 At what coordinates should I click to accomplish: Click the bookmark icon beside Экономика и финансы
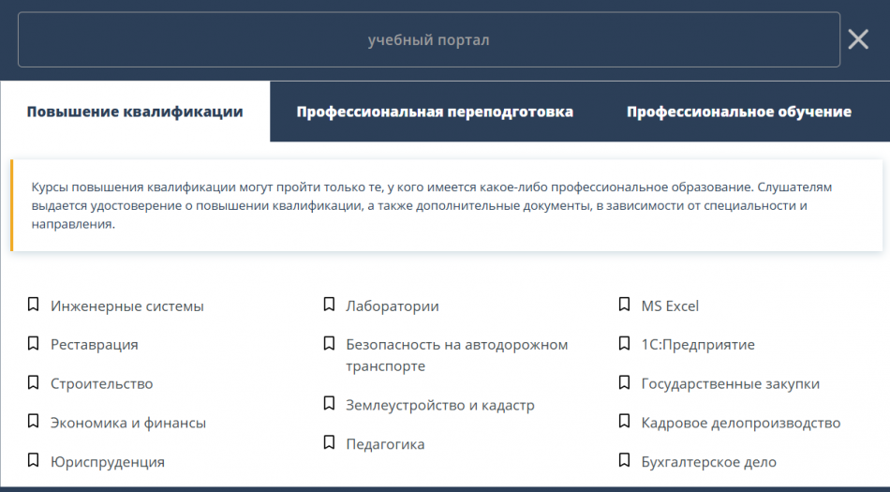click(34, 422)
